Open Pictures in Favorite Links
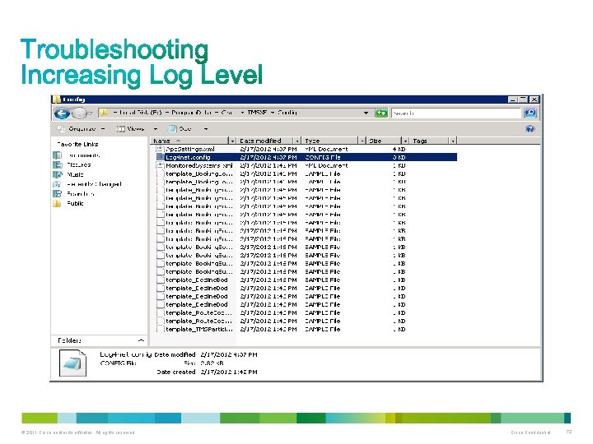The image size is (593, 444). 79,165
